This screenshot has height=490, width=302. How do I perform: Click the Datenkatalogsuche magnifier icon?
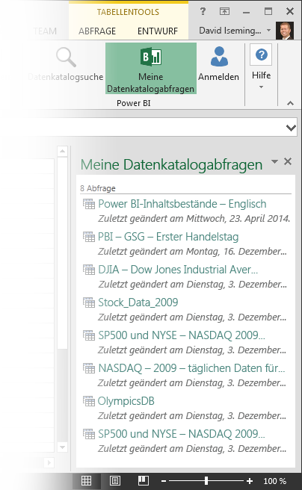click(66, 58)
